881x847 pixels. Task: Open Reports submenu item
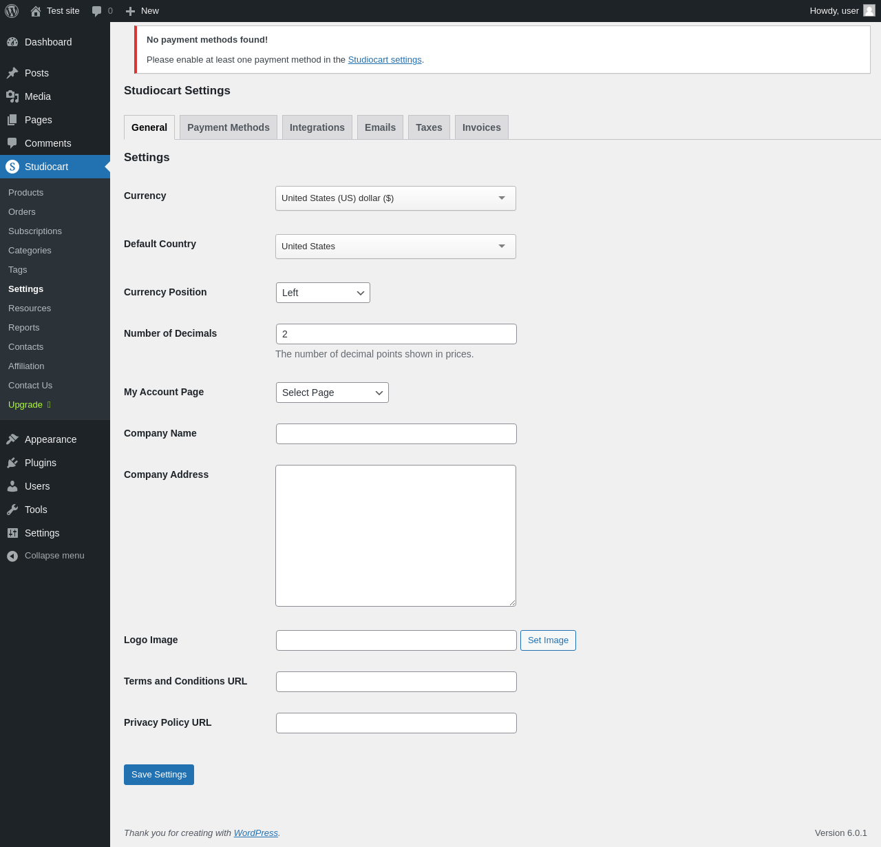point(55,328)
